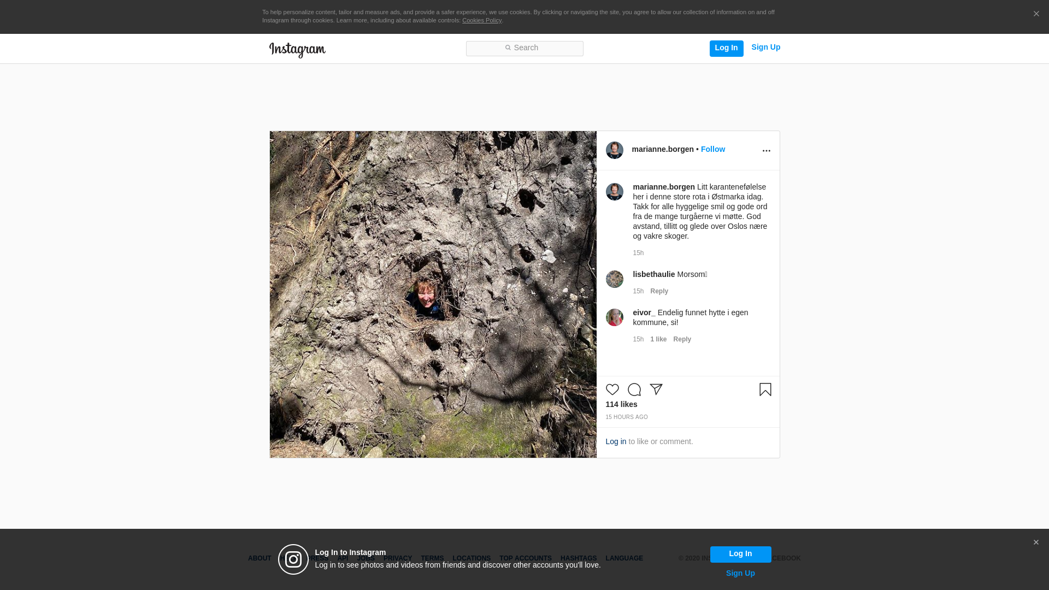
Task: Save post with bookmark icon
Action: [x=765, y=390]
